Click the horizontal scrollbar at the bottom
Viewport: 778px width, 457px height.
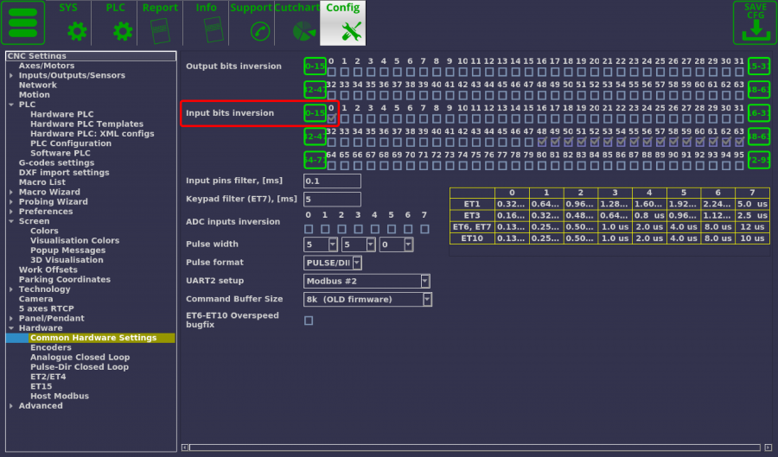click(x=474, y=447)
